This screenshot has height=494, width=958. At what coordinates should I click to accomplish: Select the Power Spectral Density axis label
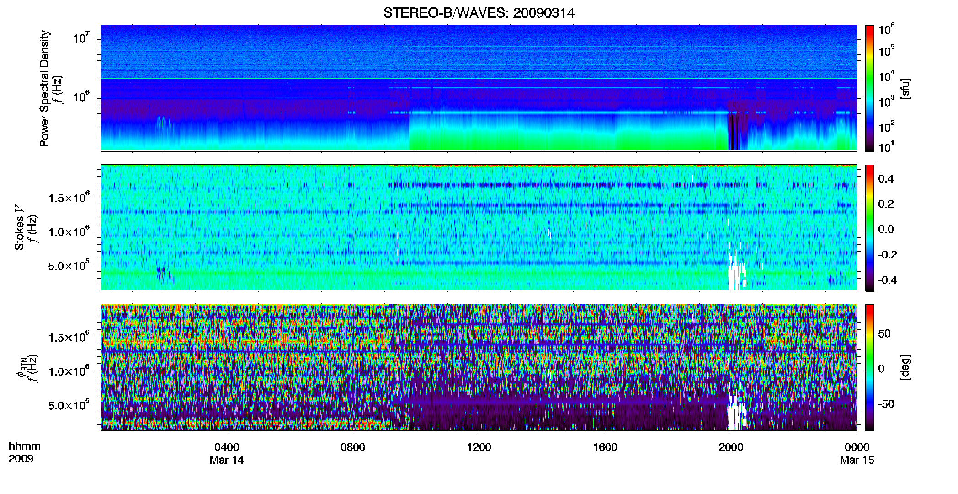(x=44, y=88)
